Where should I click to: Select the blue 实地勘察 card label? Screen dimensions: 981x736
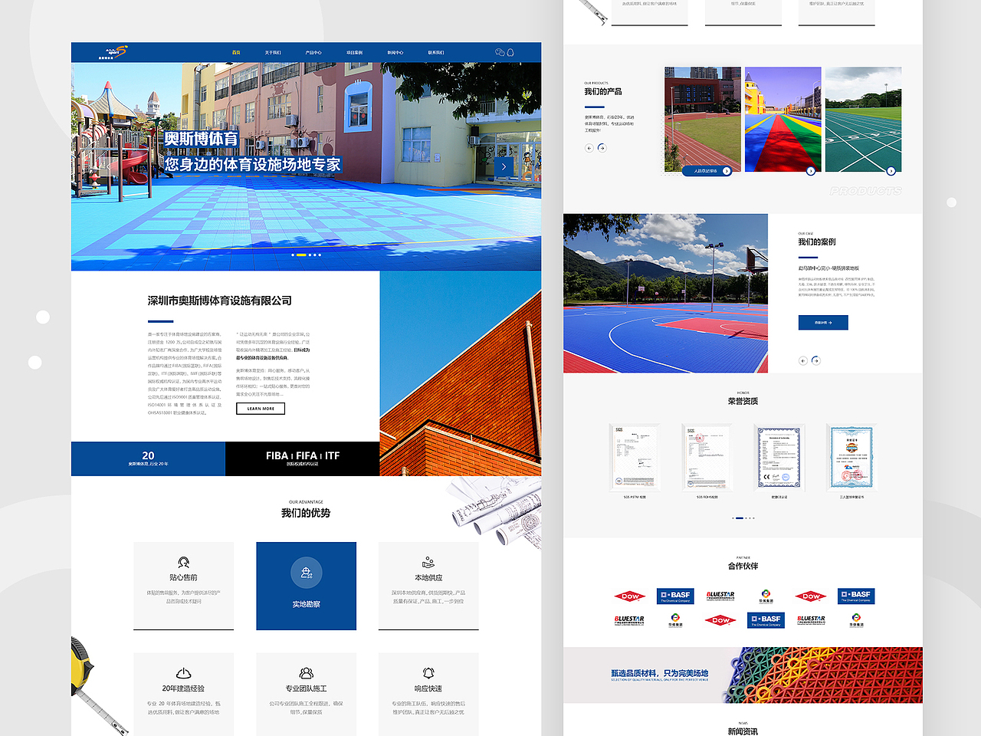[306, 604]
